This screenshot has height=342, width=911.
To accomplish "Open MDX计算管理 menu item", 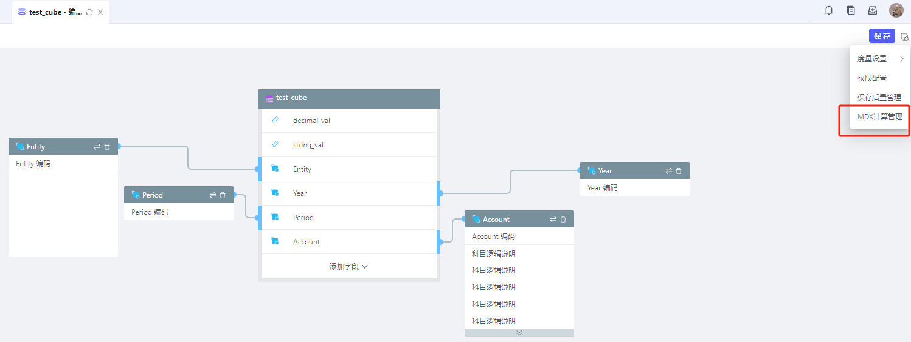I will [x=879, y=117].
